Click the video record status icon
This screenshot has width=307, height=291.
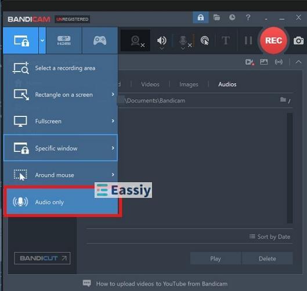(x=250, y=62)
